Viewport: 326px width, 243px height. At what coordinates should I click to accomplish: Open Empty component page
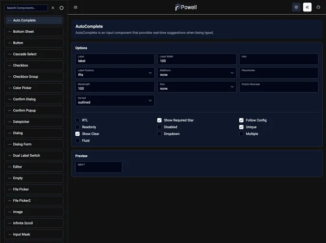[34, 178]
